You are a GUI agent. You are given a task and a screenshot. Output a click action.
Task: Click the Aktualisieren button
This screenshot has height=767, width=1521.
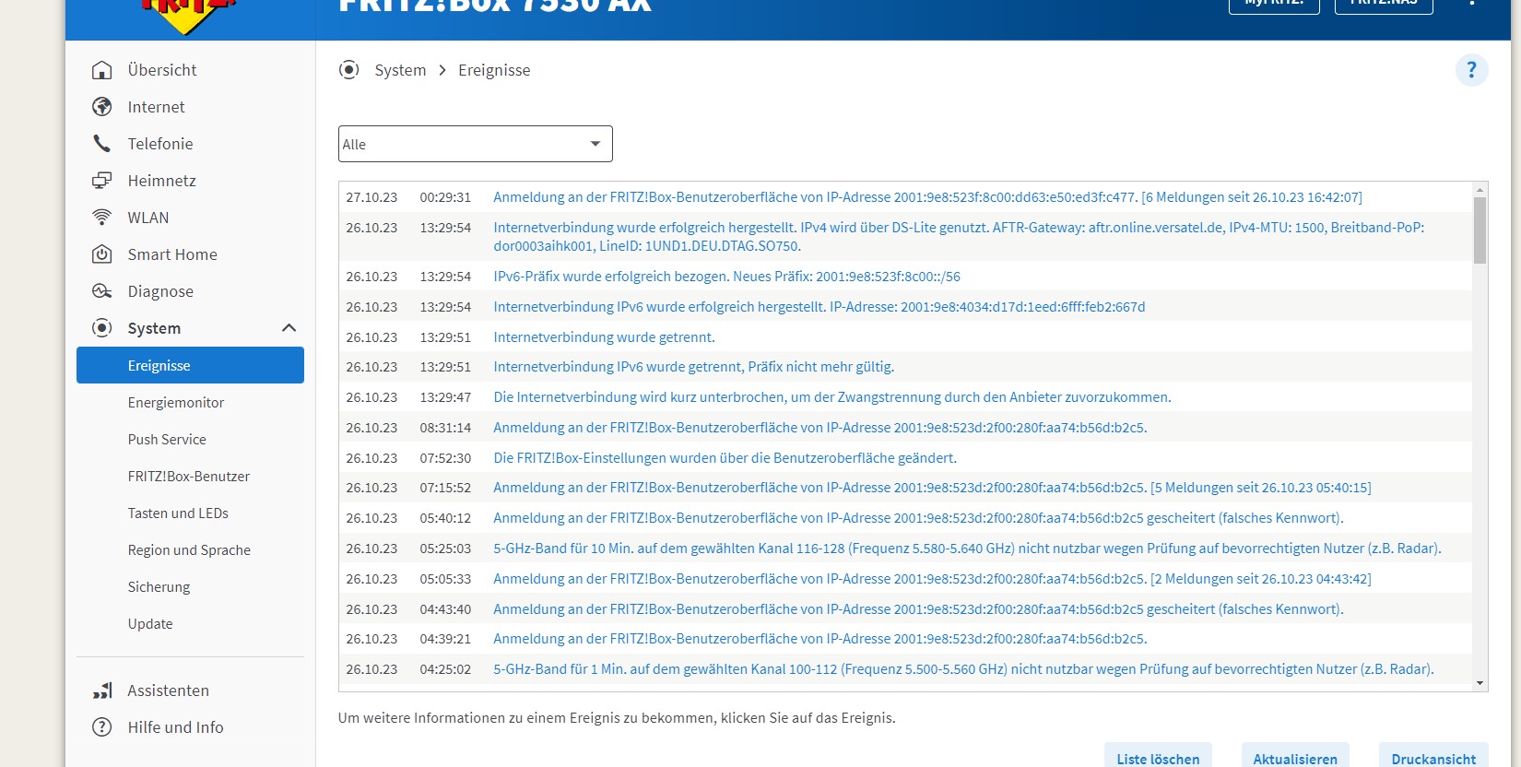[1295, 756]
